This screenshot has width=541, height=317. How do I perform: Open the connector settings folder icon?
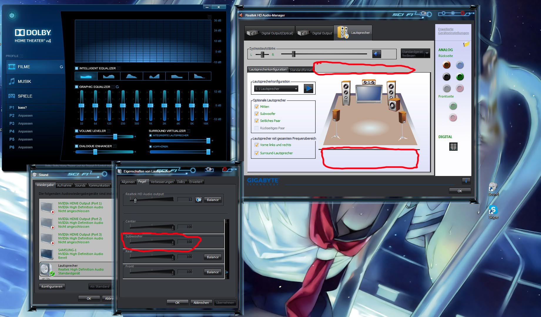(x=466, y=44)
